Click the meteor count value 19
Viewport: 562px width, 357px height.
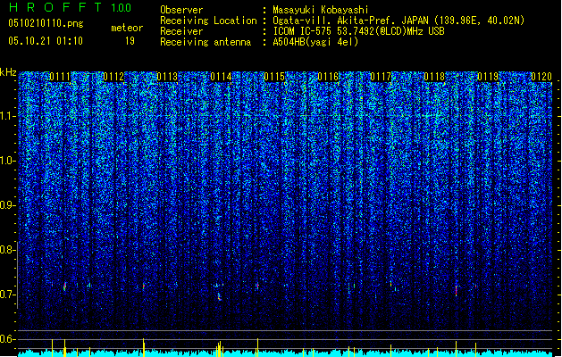point(130,41)
